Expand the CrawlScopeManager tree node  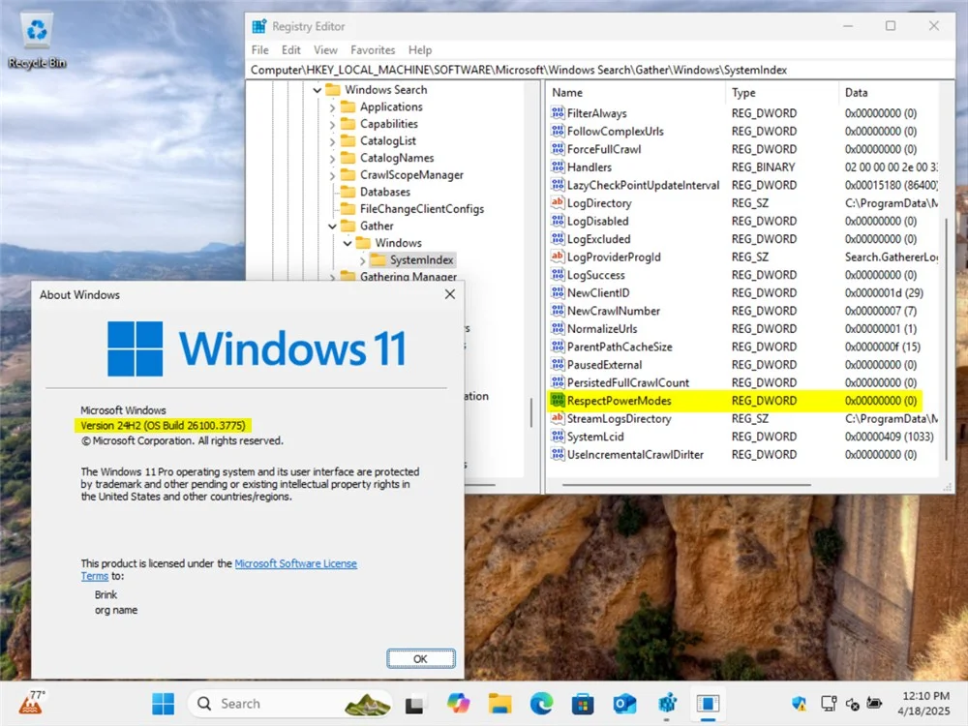[332, 175]
